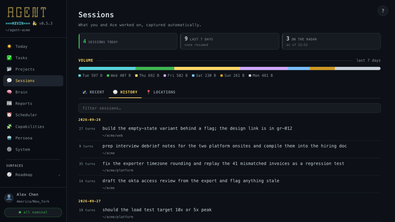395x222 pixels.
Task: Click the Mon 481 B legend entry
Action: [x=261, y=76]
